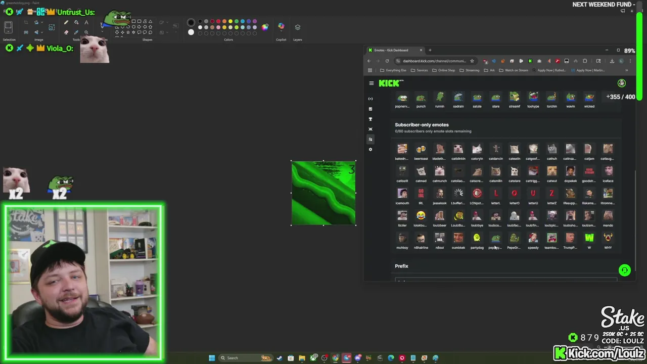The width and height of the screenshot is (647, 364).
Task: Open the settings gear in Kick sidebar
Action: 371,149
